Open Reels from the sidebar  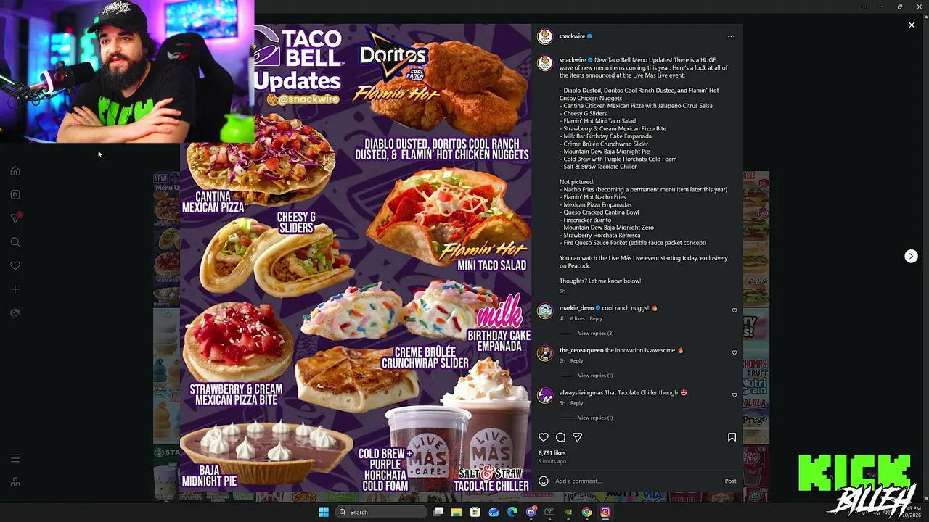(x=15, y=194)
